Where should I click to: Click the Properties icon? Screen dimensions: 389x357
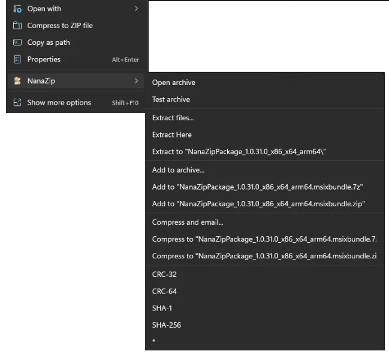coord(17,59)
